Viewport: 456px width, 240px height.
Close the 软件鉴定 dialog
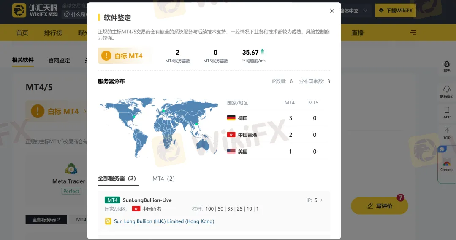click(332, 11)
